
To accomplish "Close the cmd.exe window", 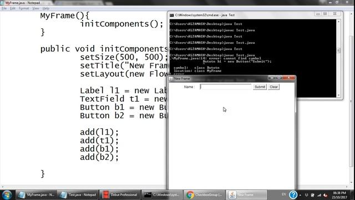I will 334,14.
